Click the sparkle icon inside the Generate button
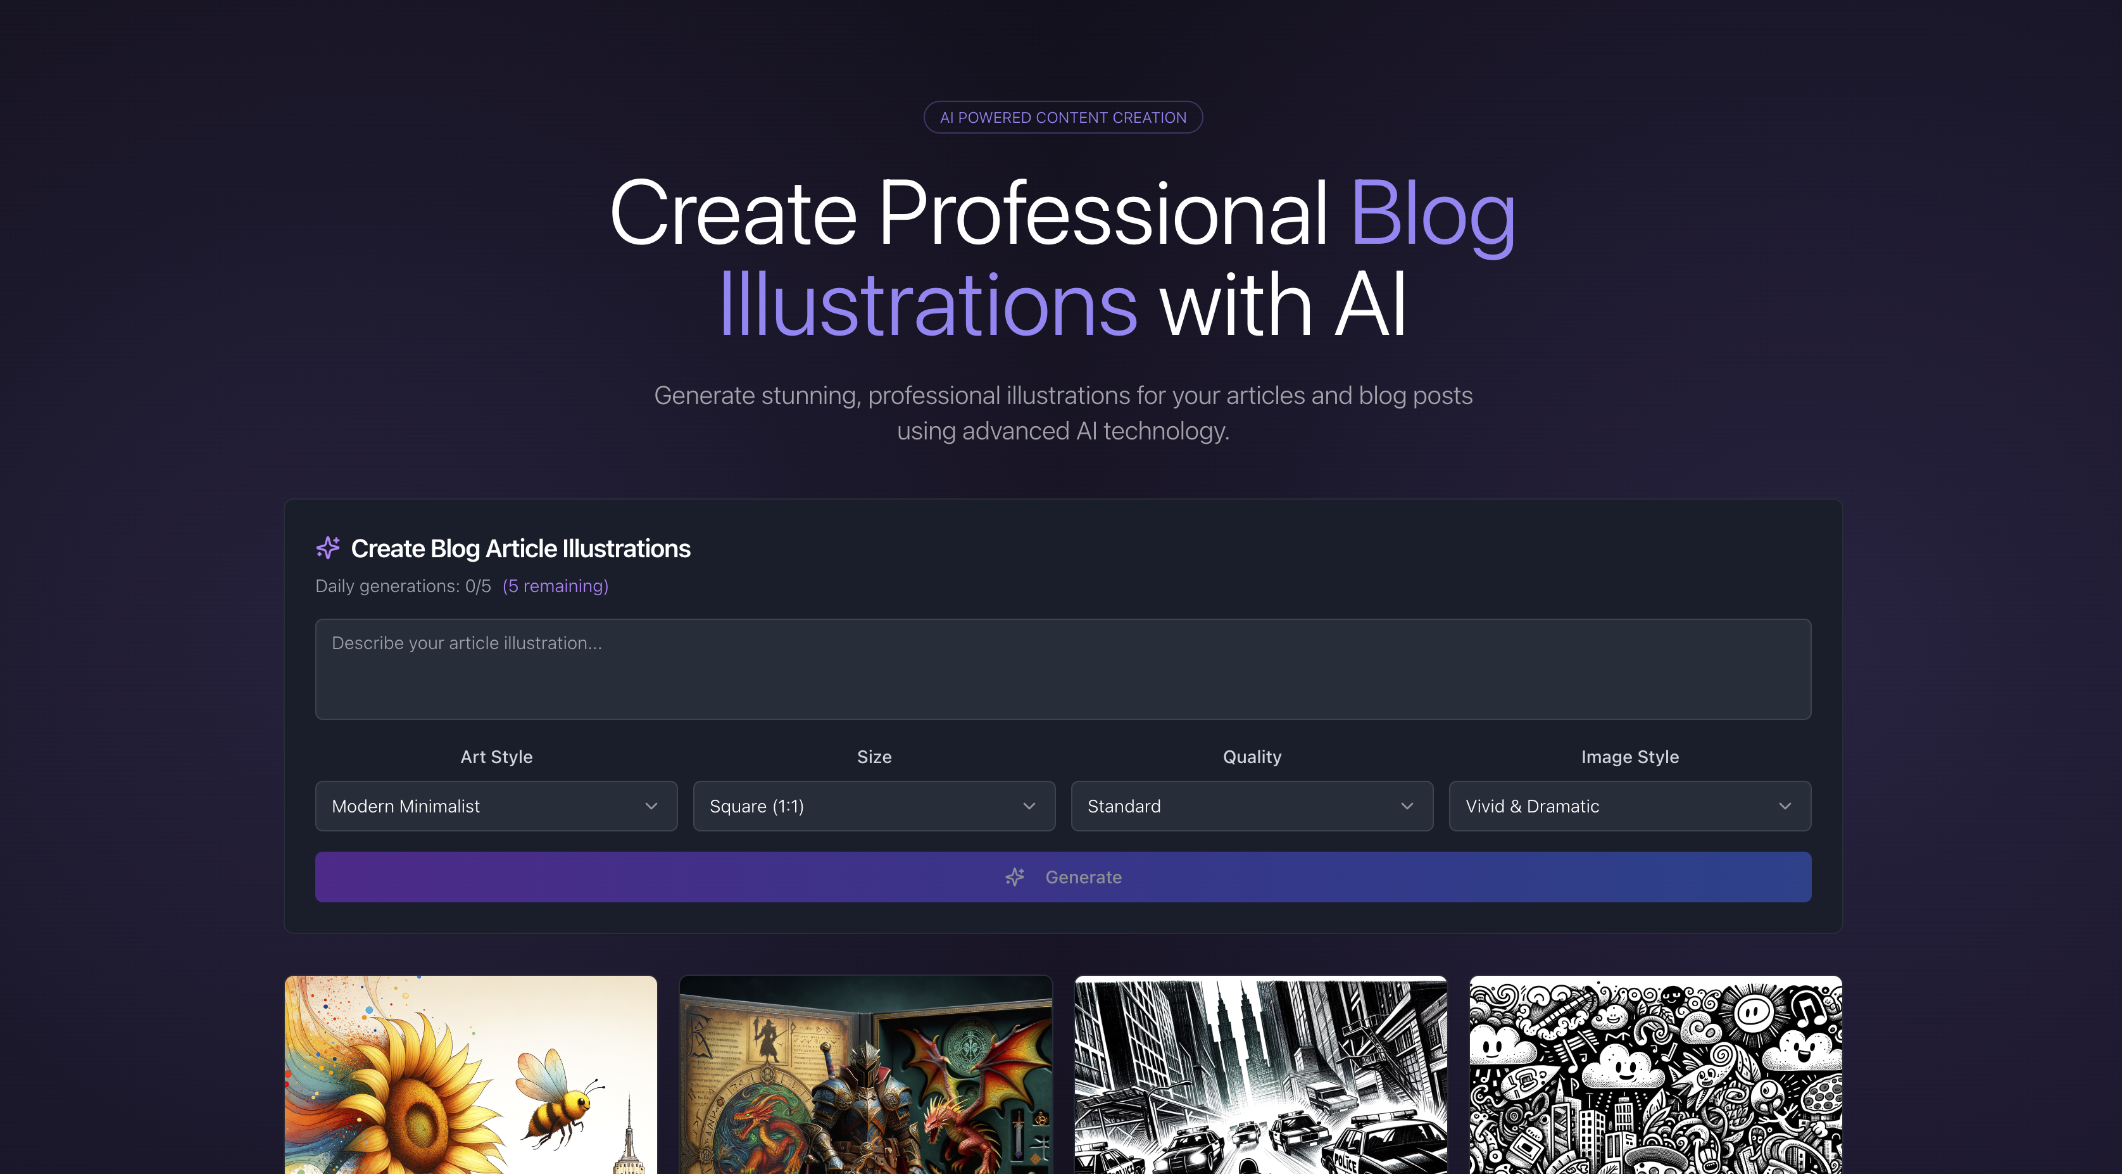This screenshot has height=1174, width=2122. (1015, 876)
